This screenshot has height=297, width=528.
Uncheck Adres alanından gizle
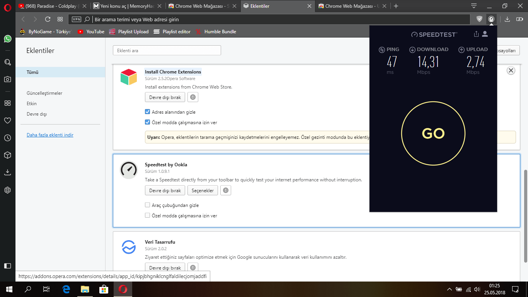[147, 112]
